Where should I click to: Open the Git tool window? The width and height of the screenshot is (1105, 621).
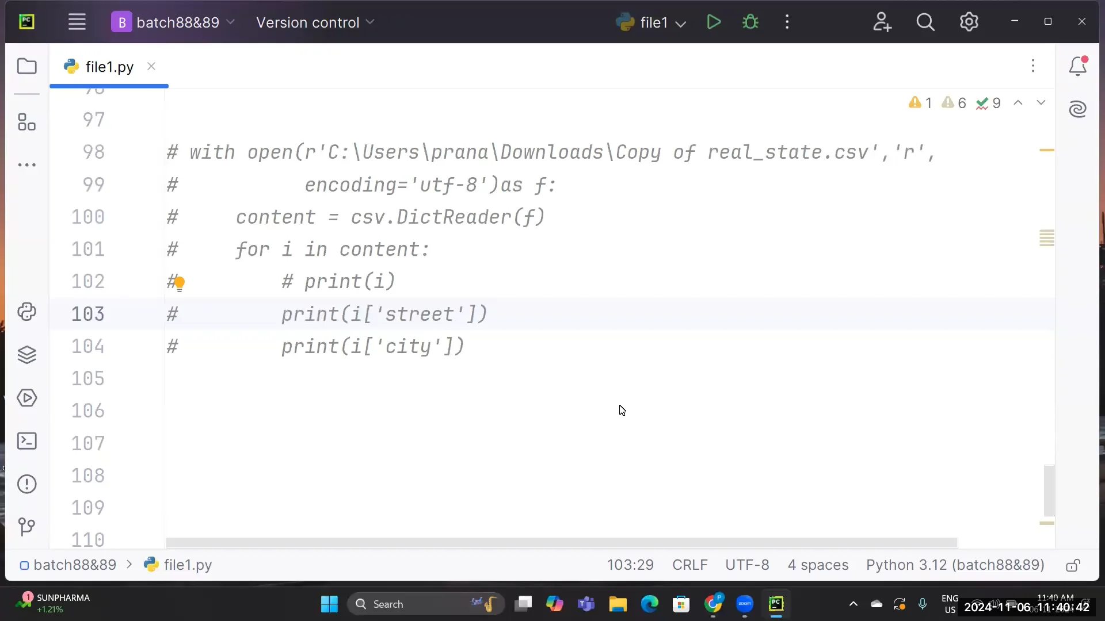click(x=26, y=527)
